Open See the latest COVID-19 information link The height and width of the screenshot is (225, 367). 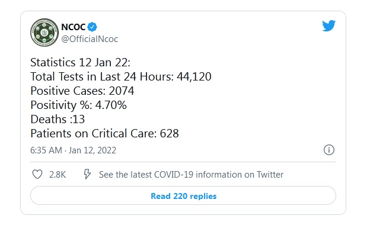pos(192,175)
